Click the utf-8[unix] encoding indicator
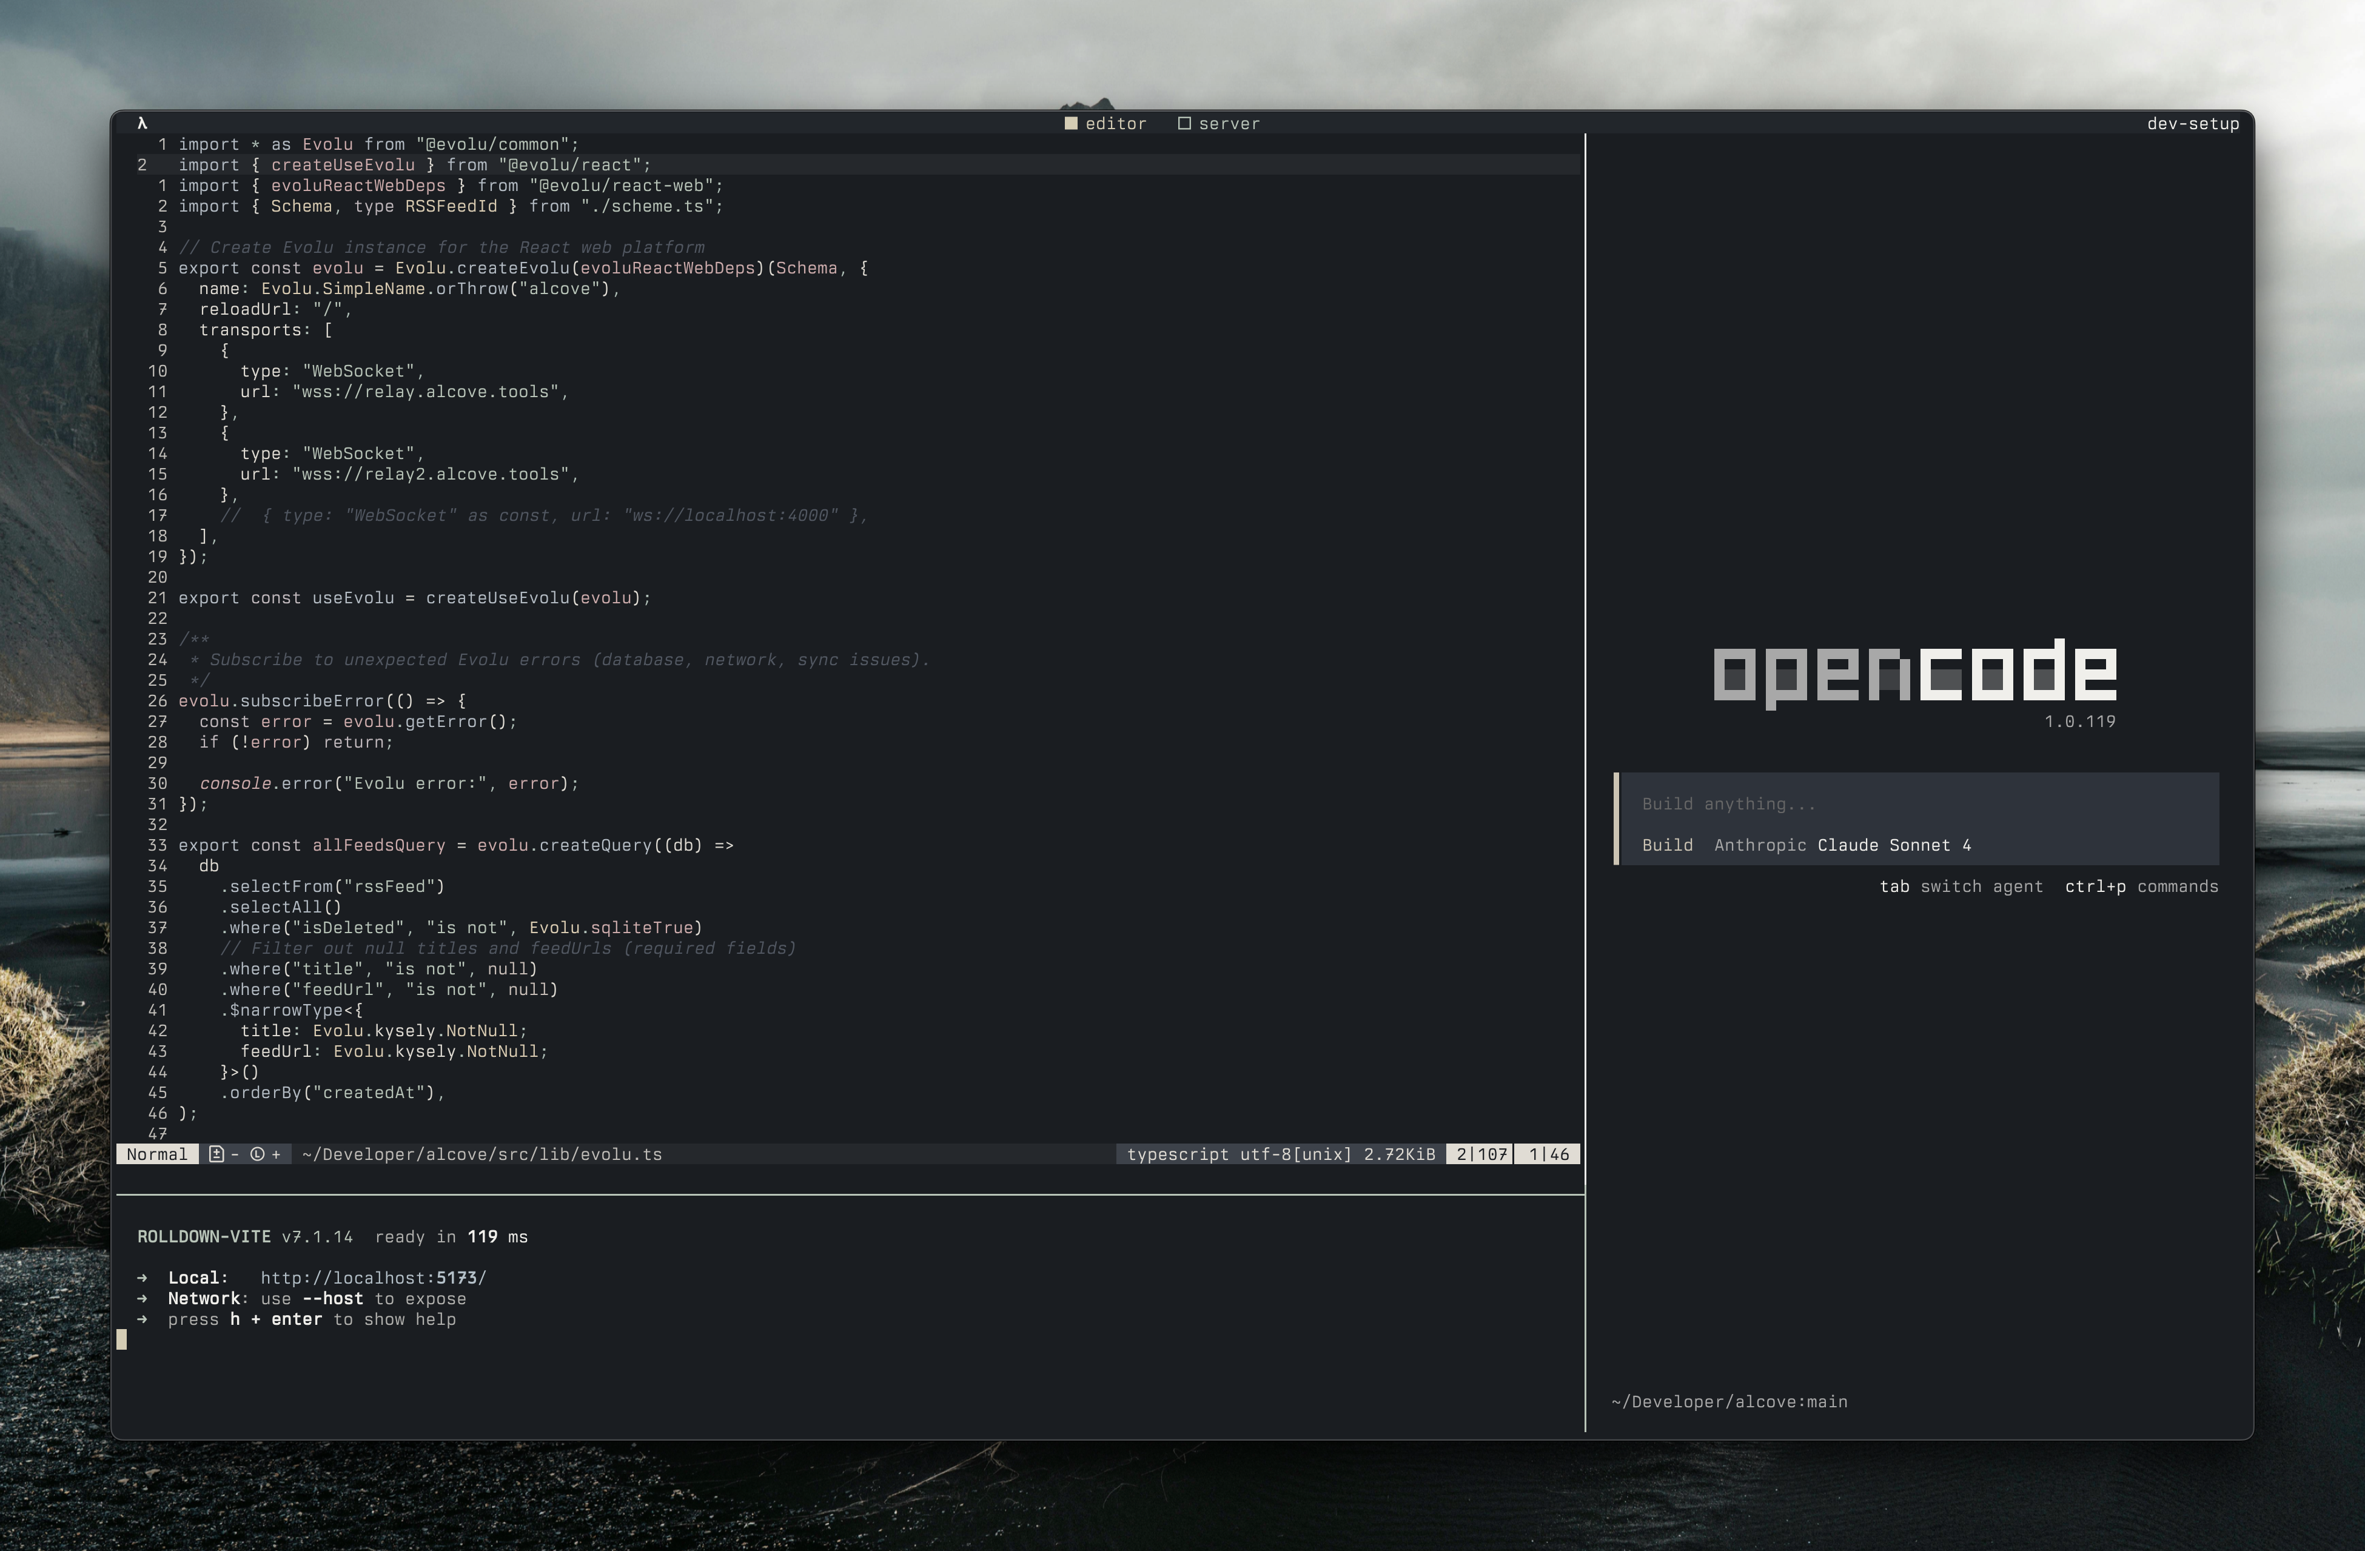Viewport: 2365px width, 1551px height. [1296, 1154]
